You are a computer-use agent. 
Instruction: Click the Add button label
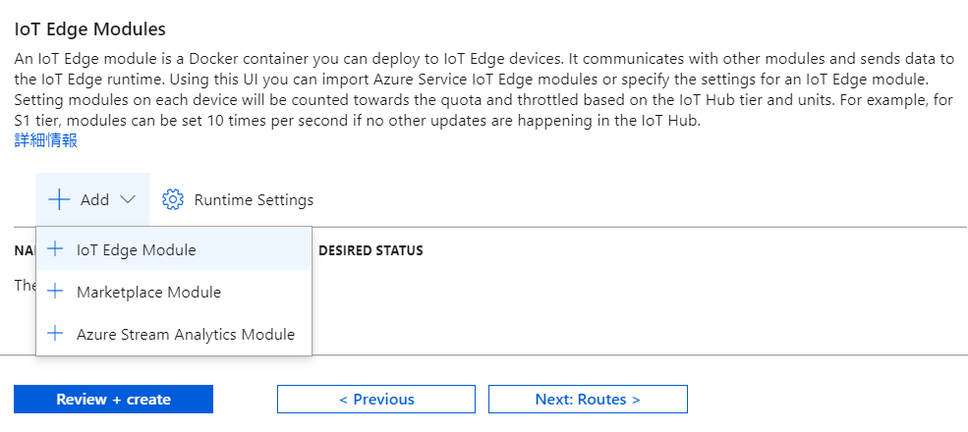tap(95, 199)
